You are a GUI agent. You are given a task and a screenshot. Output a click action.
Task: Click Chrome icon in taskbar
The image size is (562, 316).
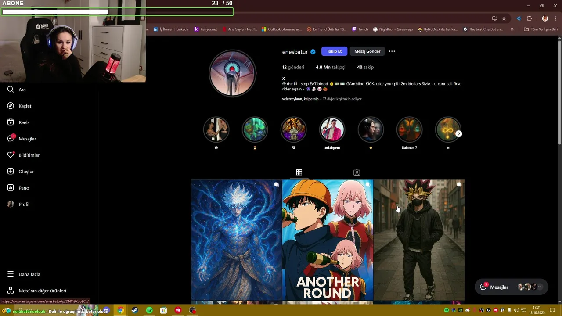click(120, 310)
